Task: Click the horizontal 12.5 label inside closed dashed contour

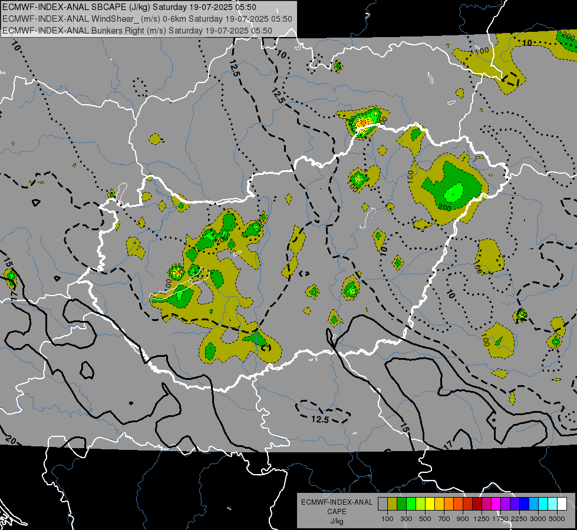Action: coord(320,419)
